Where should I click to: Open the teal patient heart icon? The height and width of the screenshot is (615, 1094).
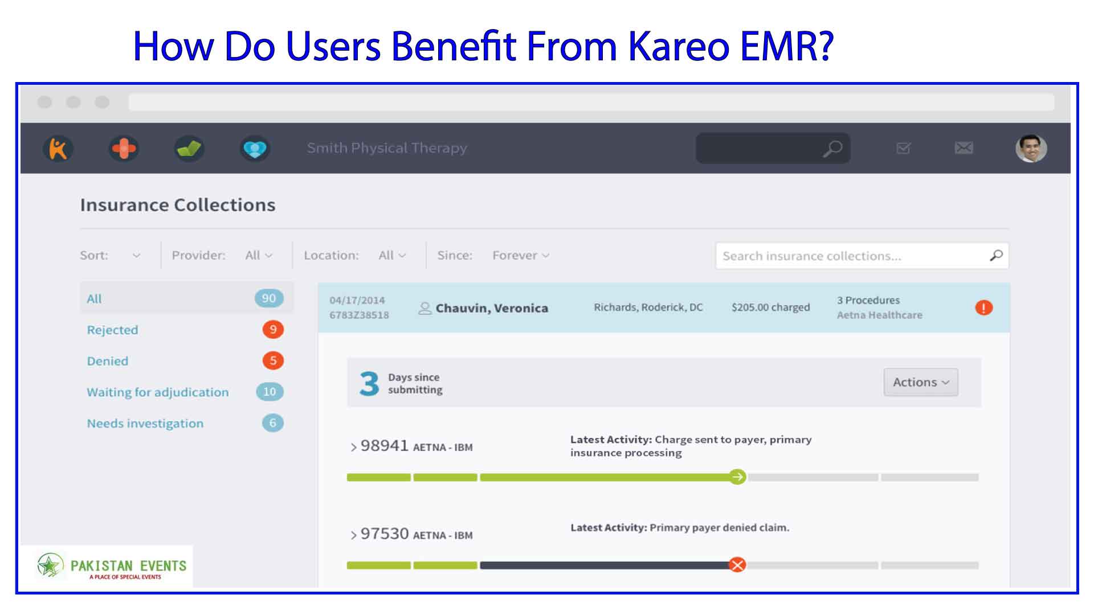click(255, 149)
